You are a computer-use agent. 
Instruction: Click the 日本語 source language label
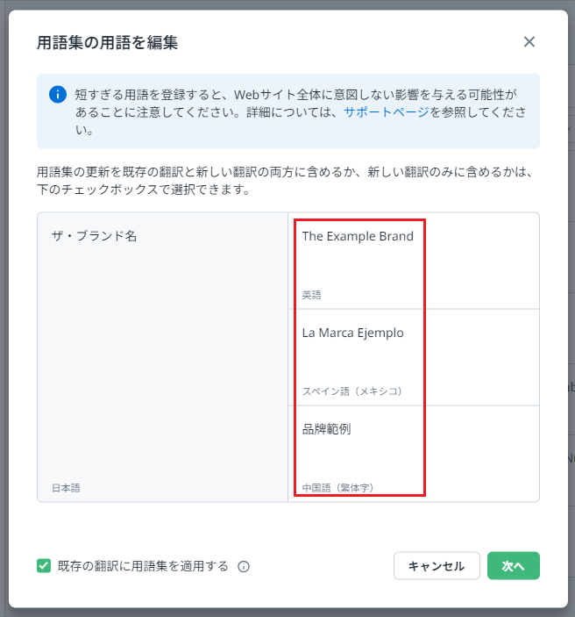click(66, 488)
